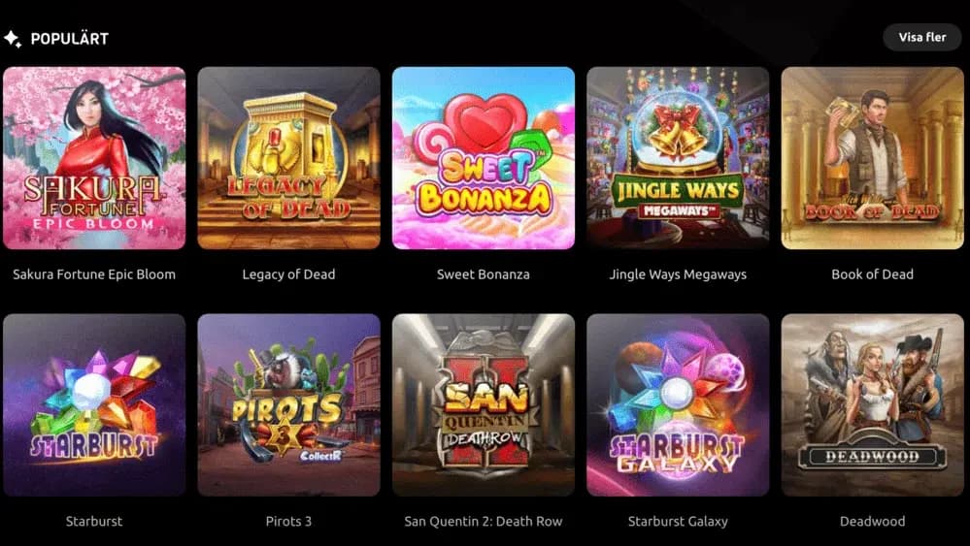The image size is (970, 546).
Task: Click the Book of Dead caption
Action: pos(872,274)
